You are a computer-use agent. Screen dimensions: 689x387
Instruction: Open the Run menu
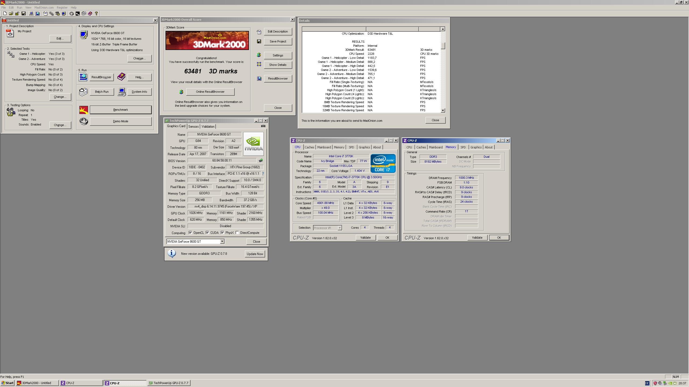coord(20,8)
